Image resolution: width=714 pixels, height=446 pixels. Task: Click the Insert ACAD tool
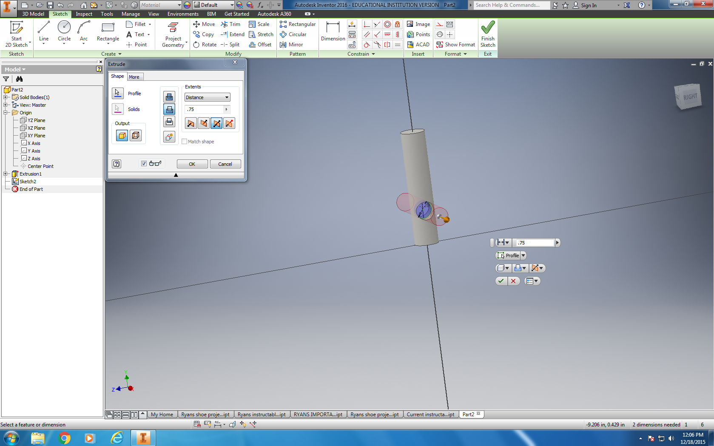(x=418, y=45)
